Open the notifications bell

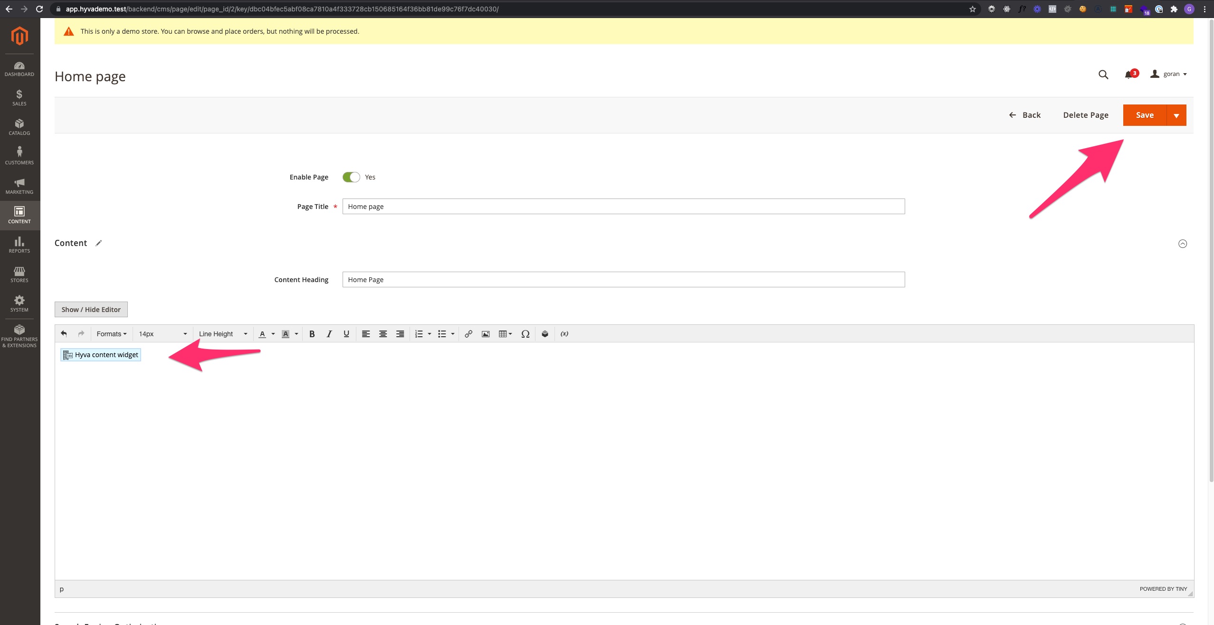[1131, 74]
